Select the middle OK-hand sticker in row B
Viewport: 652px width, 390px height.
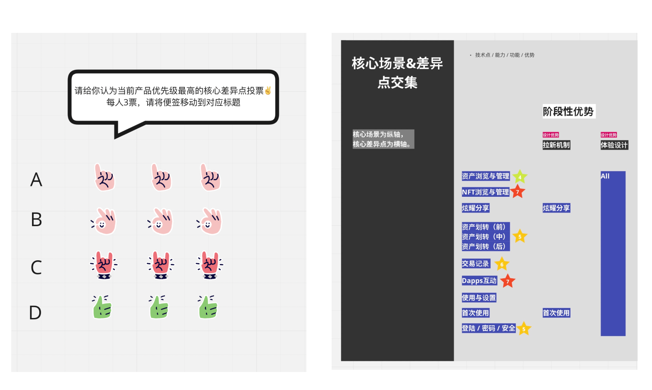(x=160, y=221)
